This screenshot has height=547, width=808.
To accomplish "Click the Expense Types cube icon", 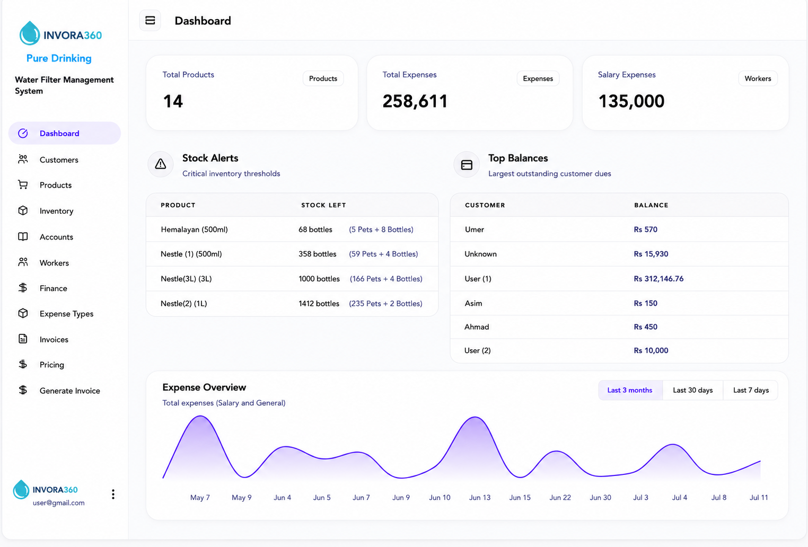I will [23, 313].
